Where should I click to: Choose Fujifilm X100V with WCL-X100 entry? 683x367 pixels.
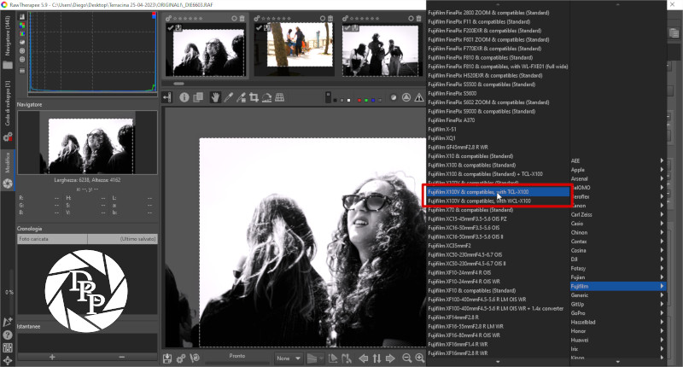(x=497, y=201)
